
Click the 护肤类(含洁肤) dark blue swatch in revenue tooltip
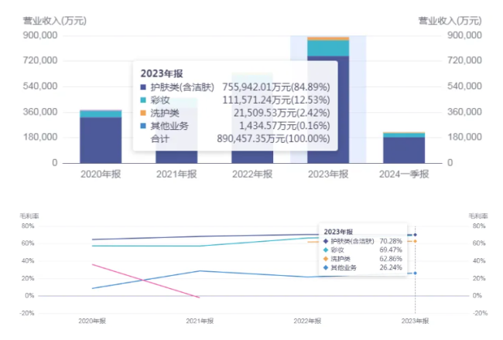point(143,87)
